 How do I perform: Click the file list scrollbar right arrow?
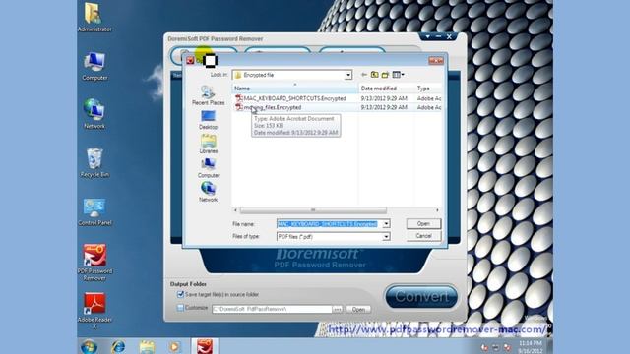pos(437,210)
